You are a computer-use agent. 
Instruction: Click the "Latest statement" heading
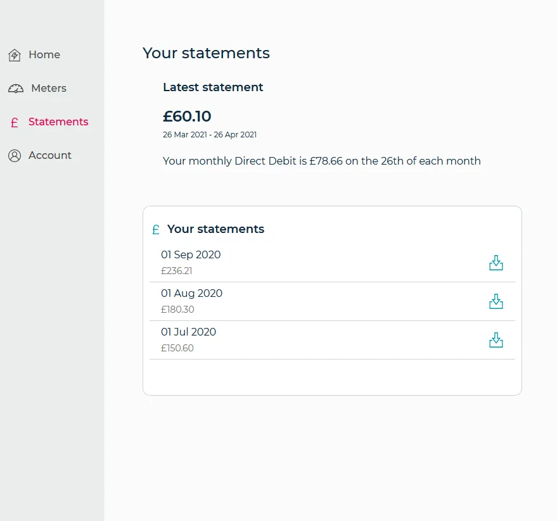(213, 87)
